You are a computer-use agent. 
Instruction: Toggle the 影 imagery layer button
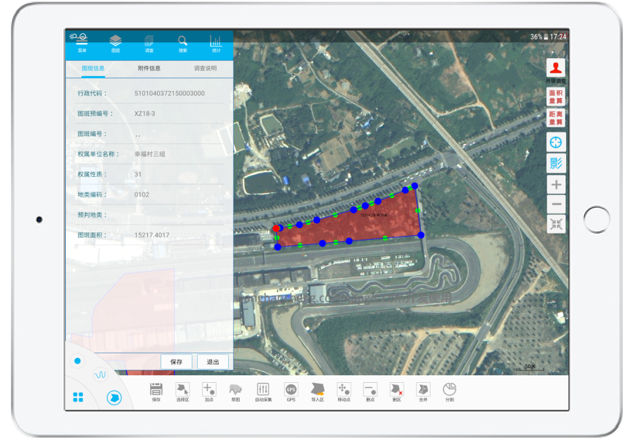[x=556, y=163]
